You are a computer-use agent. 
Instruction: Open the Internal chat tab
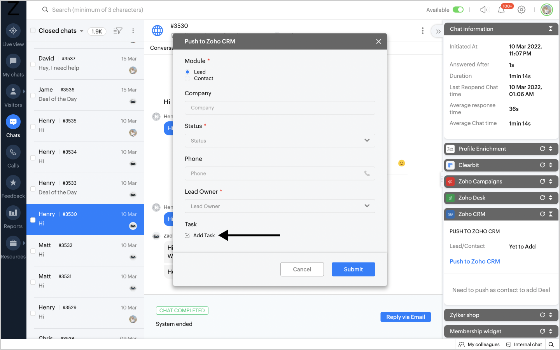pos(524,344)
